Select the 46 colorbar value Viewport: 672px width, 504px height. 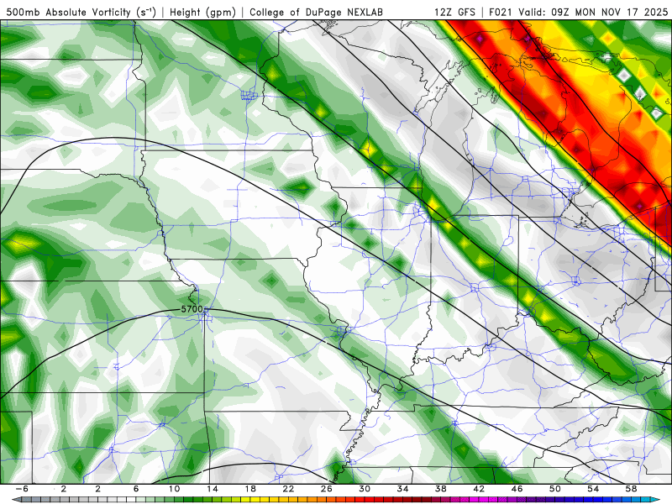(x=517, y=489)
